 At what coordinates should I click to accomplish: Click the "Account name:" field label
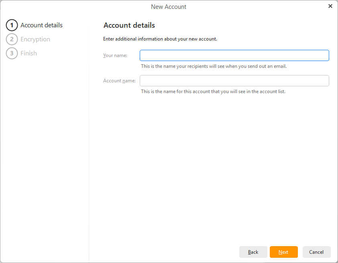click(119, 81)
